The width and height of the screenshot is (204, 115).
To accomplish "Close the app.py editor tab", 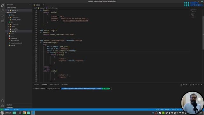I will pyautogui.click(x=43, y=5).
